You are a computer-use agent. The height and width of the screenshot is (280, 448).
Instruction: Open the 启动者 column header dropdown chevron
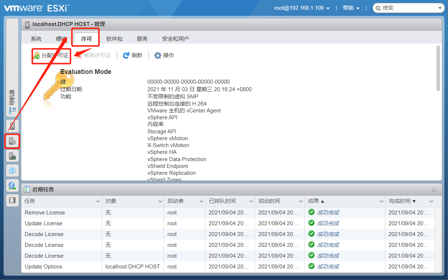point(201,201)
